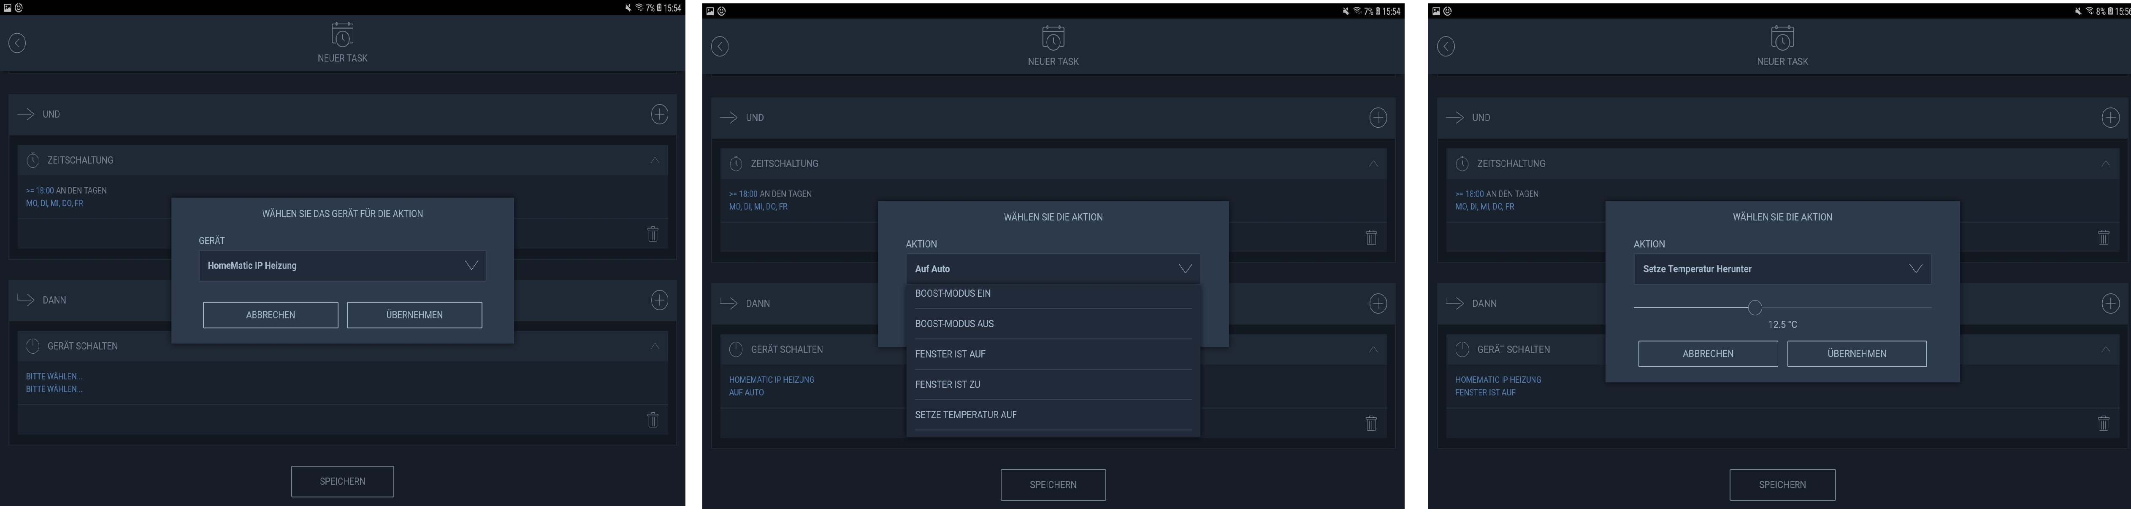Image resolution: width=2131 pixels, height=513 pixels.
Task: Click the Zeitschaltung clock icon in middle screenshot
Action: click(x=736, y=164)
